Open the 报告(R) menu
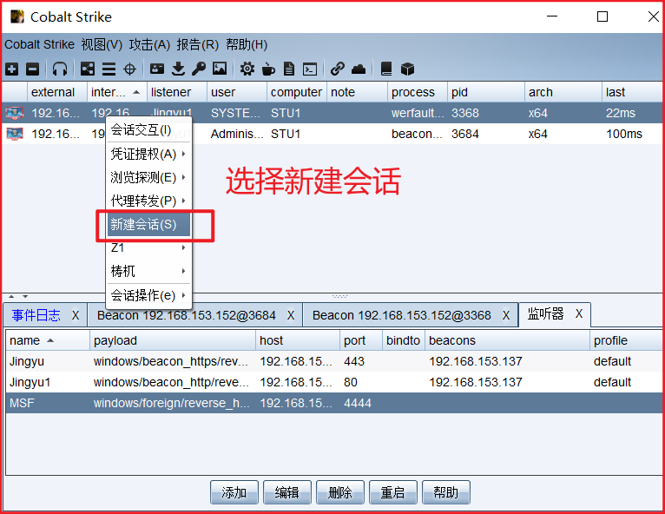This screenshot has width=665, height=514. [x=198, y=44]
